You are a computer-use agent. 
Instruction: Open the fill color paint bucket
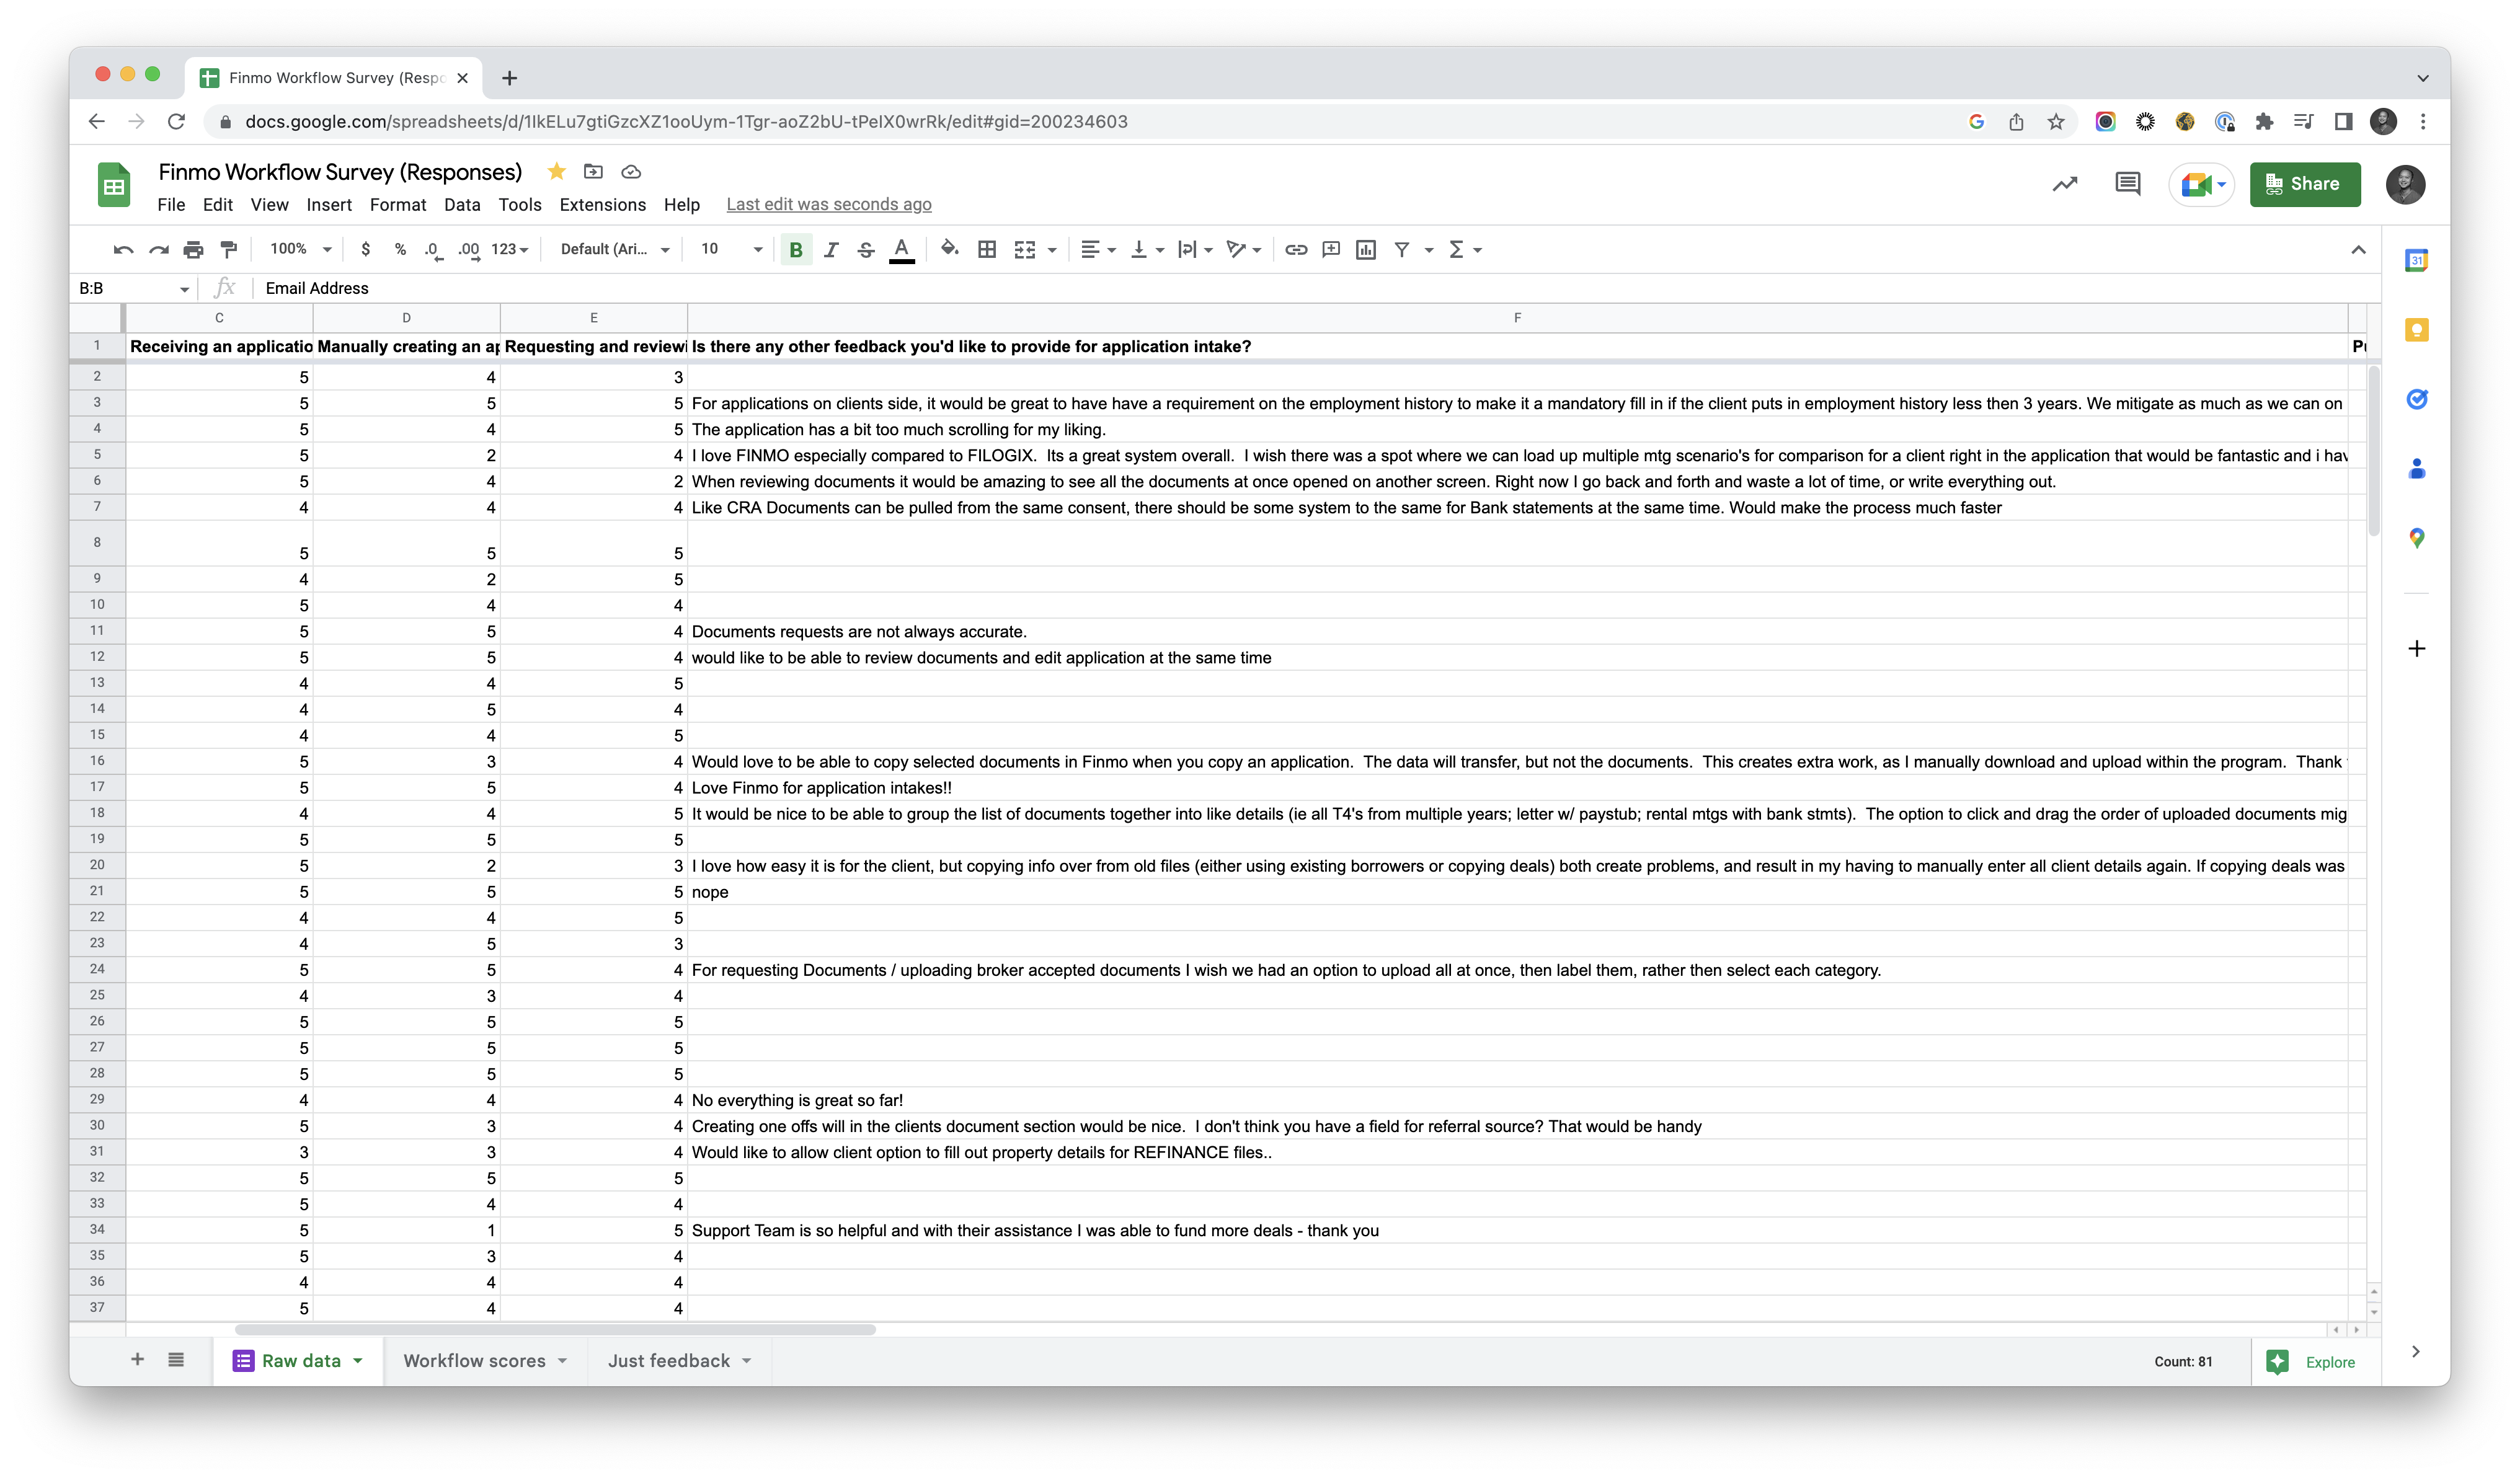pos(949,249)
